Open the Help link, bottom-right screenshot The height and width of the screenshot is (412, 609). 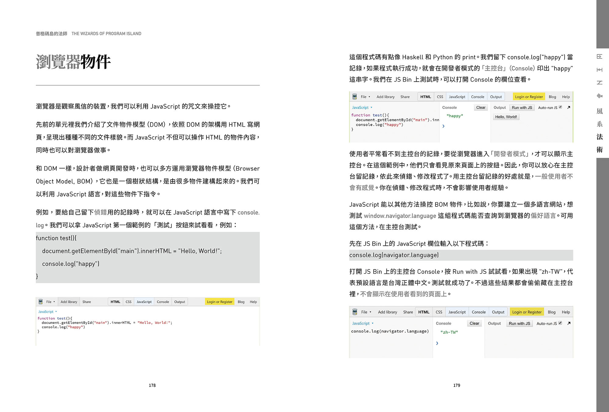pyautogui.click(x=566, y=312)
